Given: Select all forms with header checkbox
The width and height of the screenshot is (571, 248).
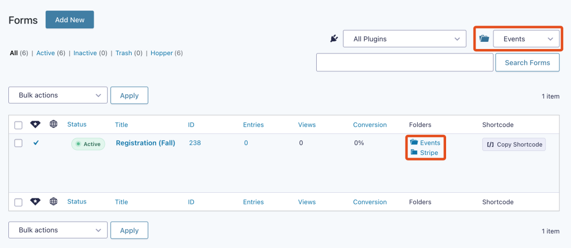Looking at the screenshot, I should pos(18,125).
